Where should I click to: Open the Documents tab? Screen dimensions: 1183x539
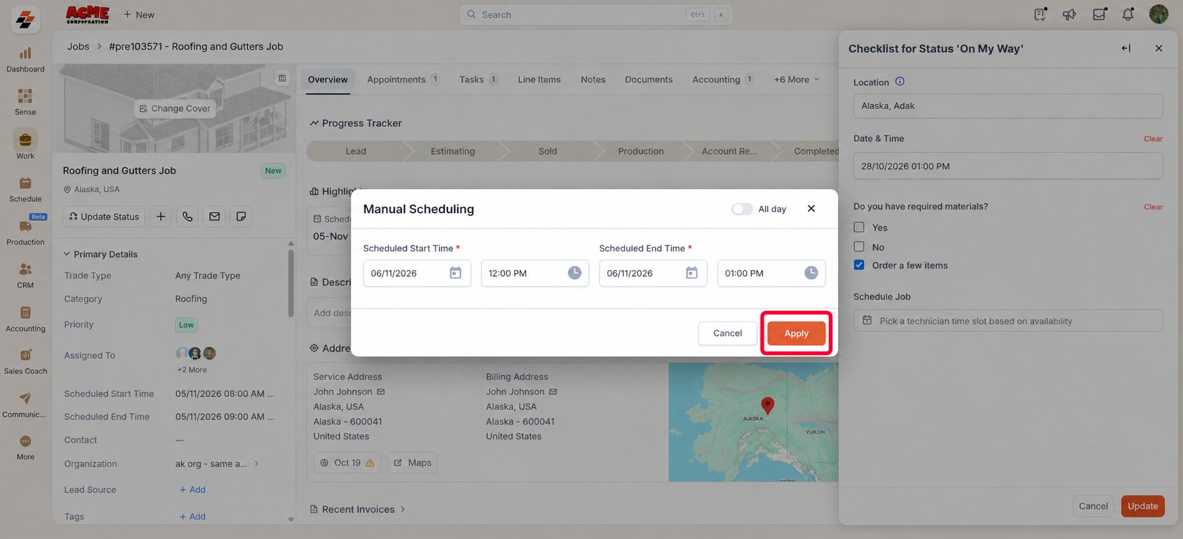[x=649, y=80]
